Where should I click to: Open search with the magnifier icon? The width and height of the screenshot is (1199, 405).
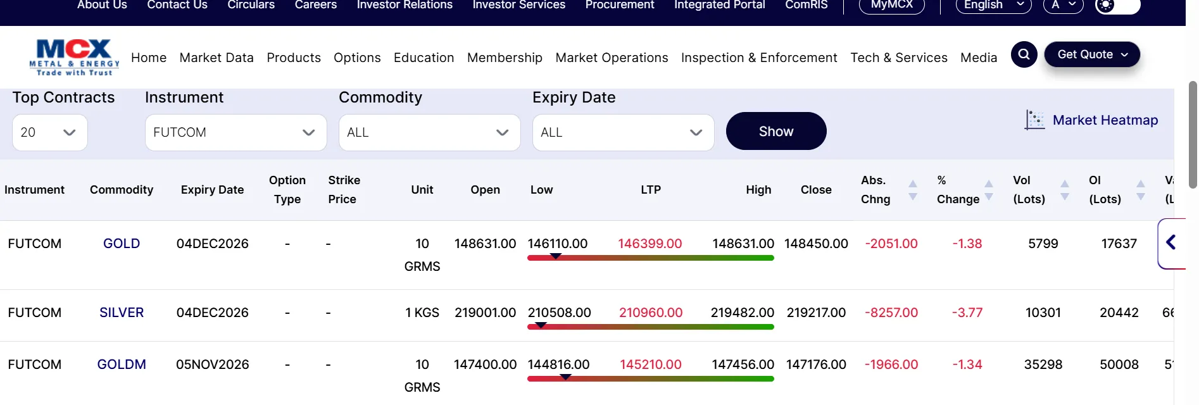click(x=1024, y=55)
